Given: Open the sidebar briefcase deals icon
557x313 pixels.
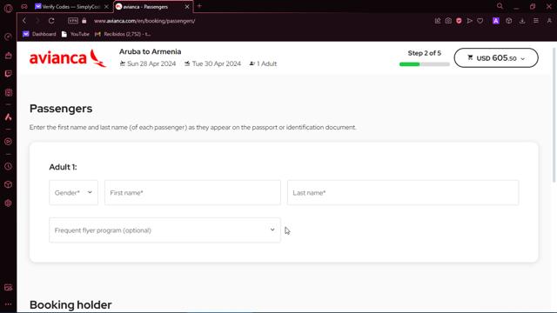Looking at the screenshot, I should [8, 56].
